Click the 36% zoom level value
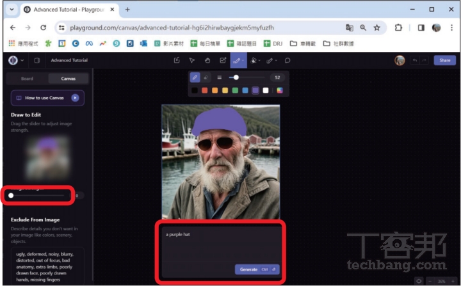 tap(441, 282)
